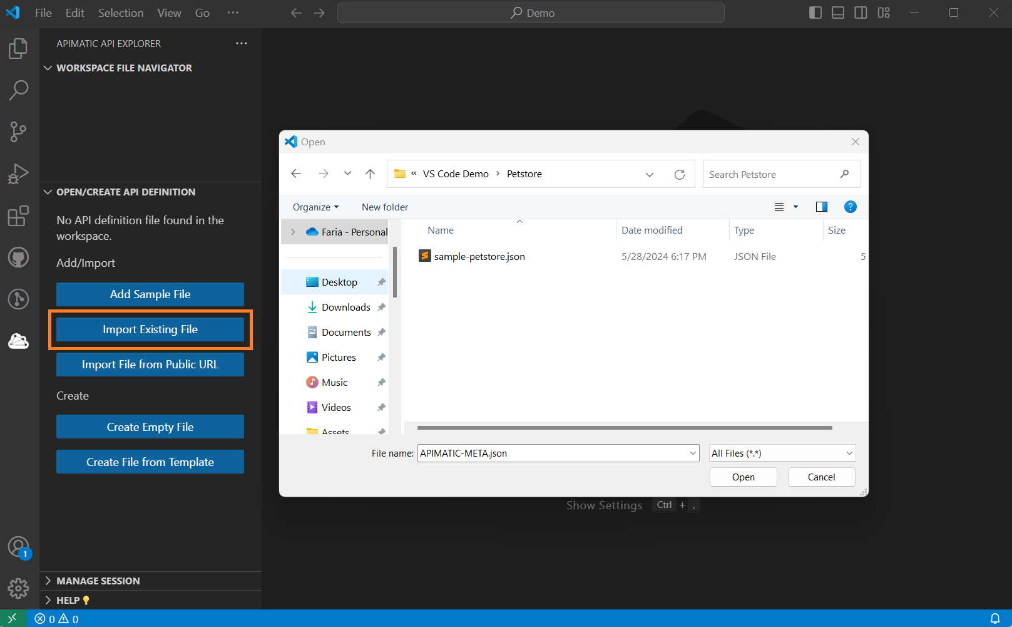Open Customize Layout icon
The height and width of the screenshot is (627, 1012).
(884, 13)
